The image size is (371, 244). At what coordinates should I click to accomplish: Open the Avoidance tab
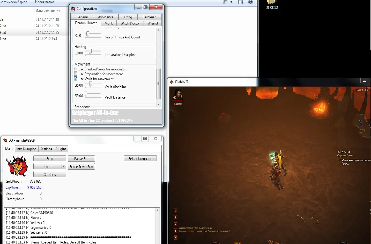[106, 17]
